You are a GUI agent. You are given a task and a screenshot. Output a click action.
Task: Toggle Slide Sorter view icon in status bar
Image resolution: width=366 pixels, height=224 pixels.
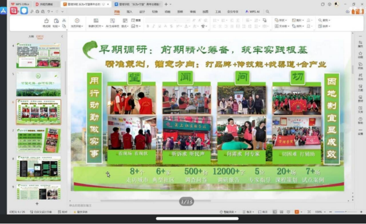pos(281,212)
